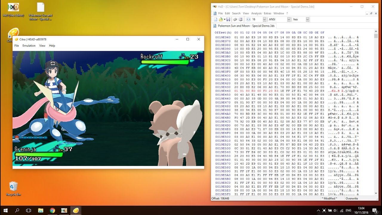The height and width of the screenshot is (215, 382).
Task: Click the 'Offset: 19E448' status bar entry
Action: (220, 199)
